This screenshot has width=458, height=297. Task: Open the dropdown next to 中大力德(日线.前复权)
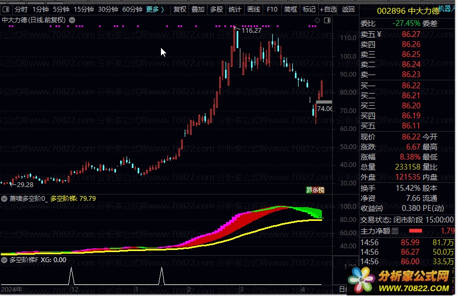(72, 20)
